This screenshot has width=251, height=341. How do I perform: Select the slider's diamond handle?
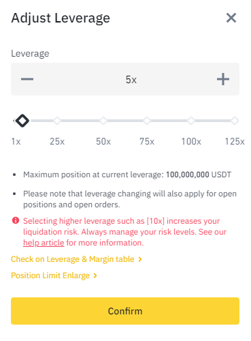point(22,121)
